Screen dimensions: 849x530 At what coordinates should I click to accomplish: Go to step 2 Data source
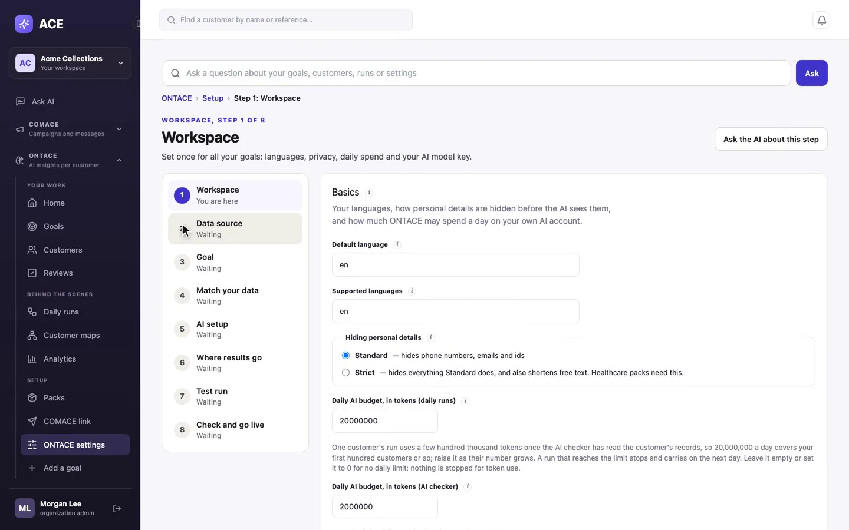coord(235,228)
